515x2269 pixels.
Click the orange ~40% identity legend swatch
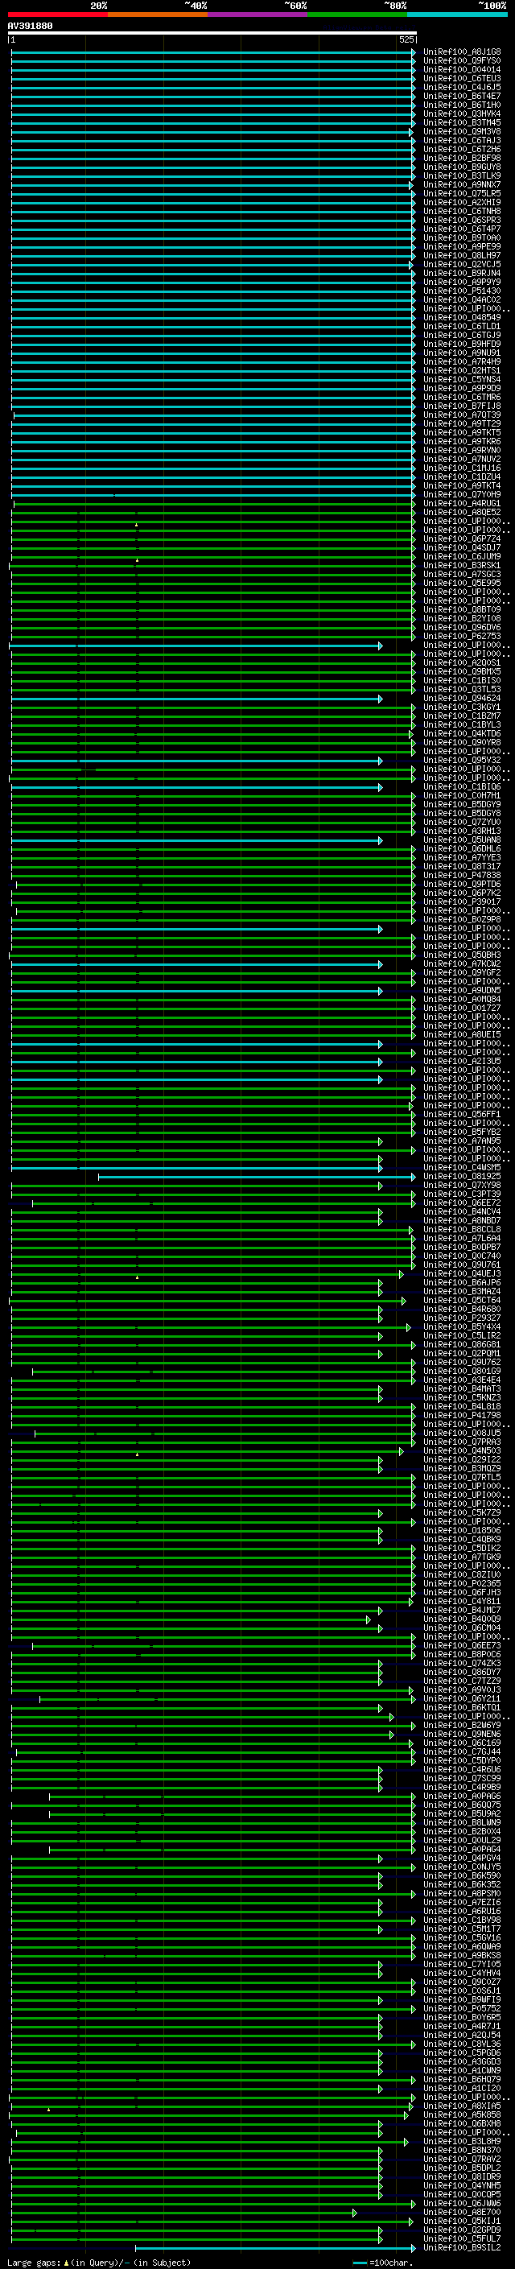(158, 14)
